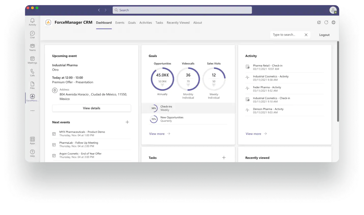Open PharmaLab - Follow Up Meeting event
Screen dimensions: 364x215
tap(92, 145)
